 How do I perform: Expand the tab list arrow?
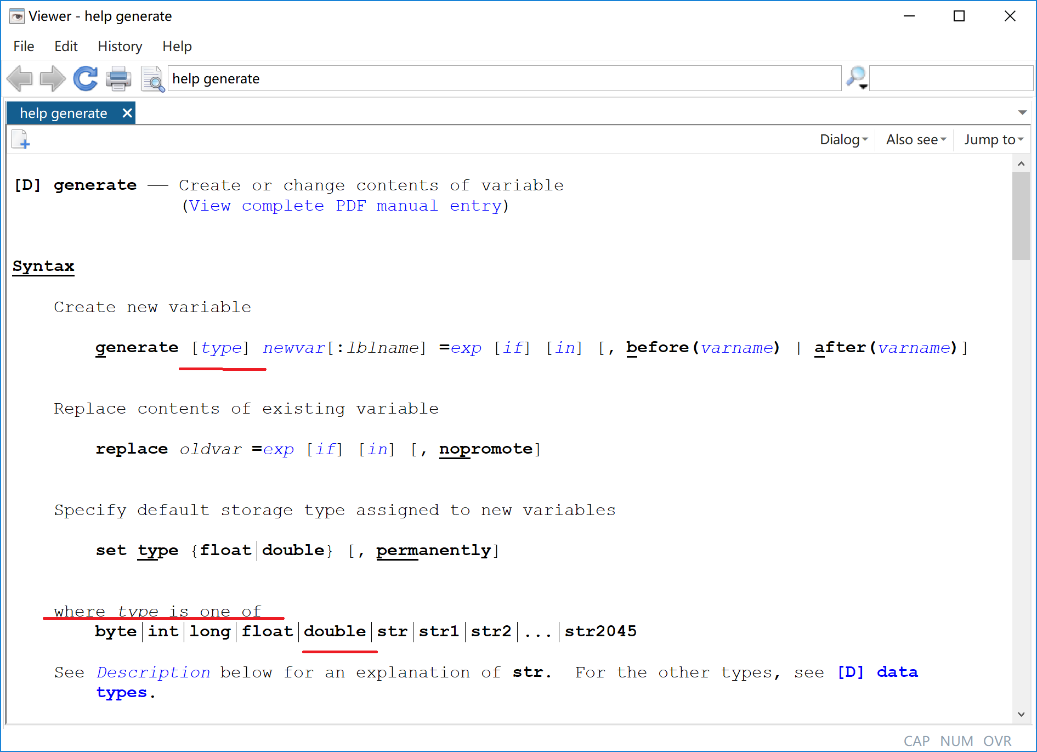coord(1022,112)
